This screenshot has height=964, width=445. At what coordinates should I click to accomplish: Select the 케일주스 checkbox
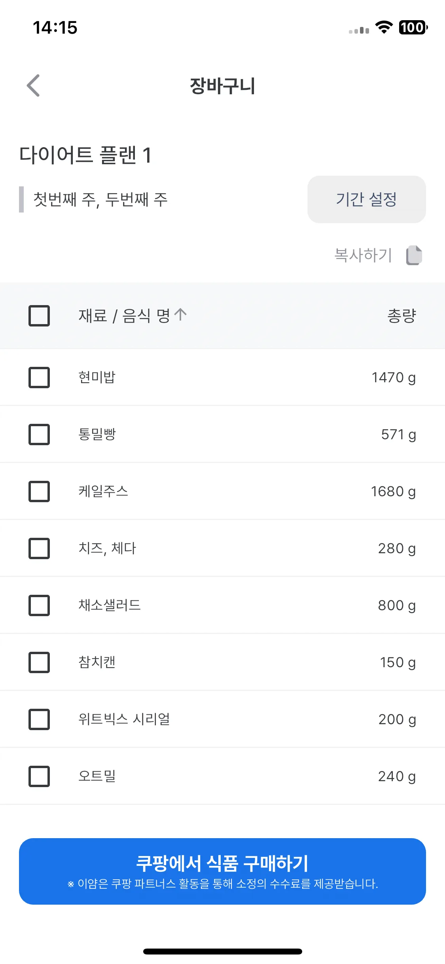click(39, 491)
